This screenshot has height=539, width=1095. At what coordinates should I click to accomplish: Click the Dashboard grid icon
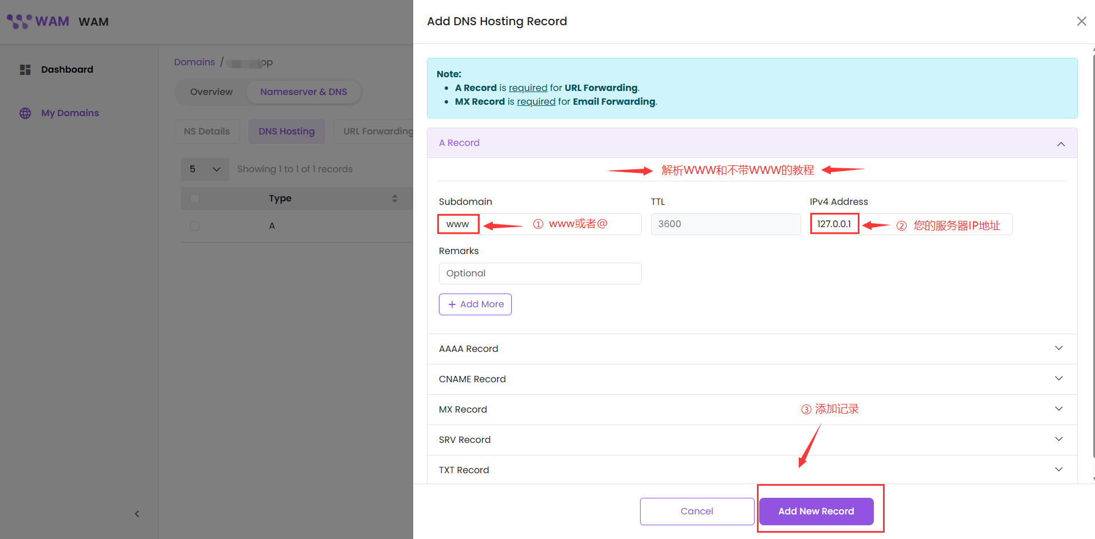click(25, 70)
